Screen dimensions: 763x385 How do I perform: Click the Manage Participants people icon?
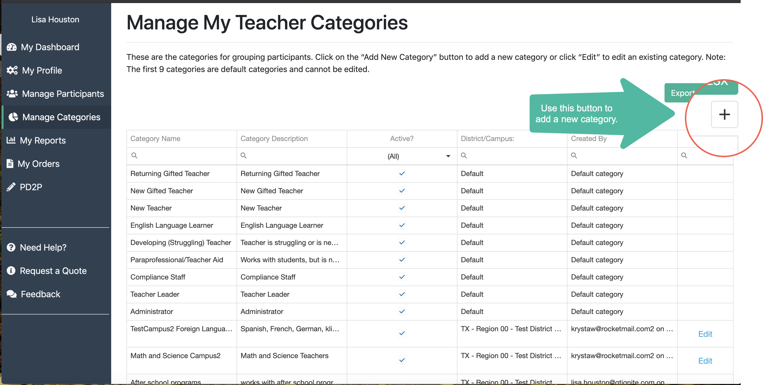coord(12,94)
